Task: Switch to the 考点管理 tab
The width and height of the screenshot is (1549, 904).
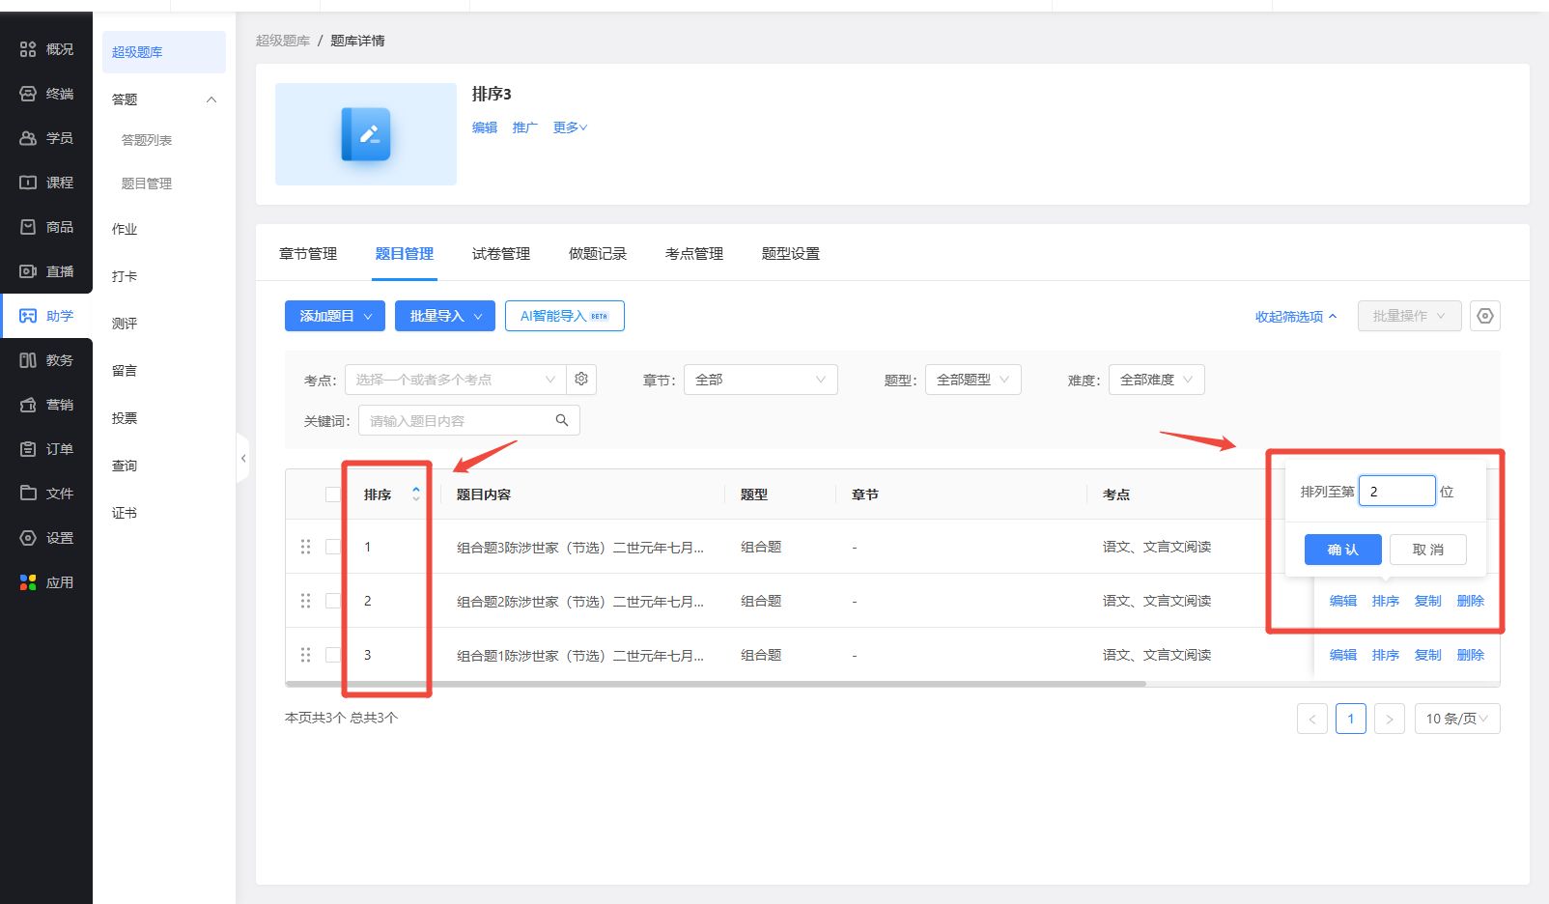Action: pyautogui.click(x=693, y=254)
